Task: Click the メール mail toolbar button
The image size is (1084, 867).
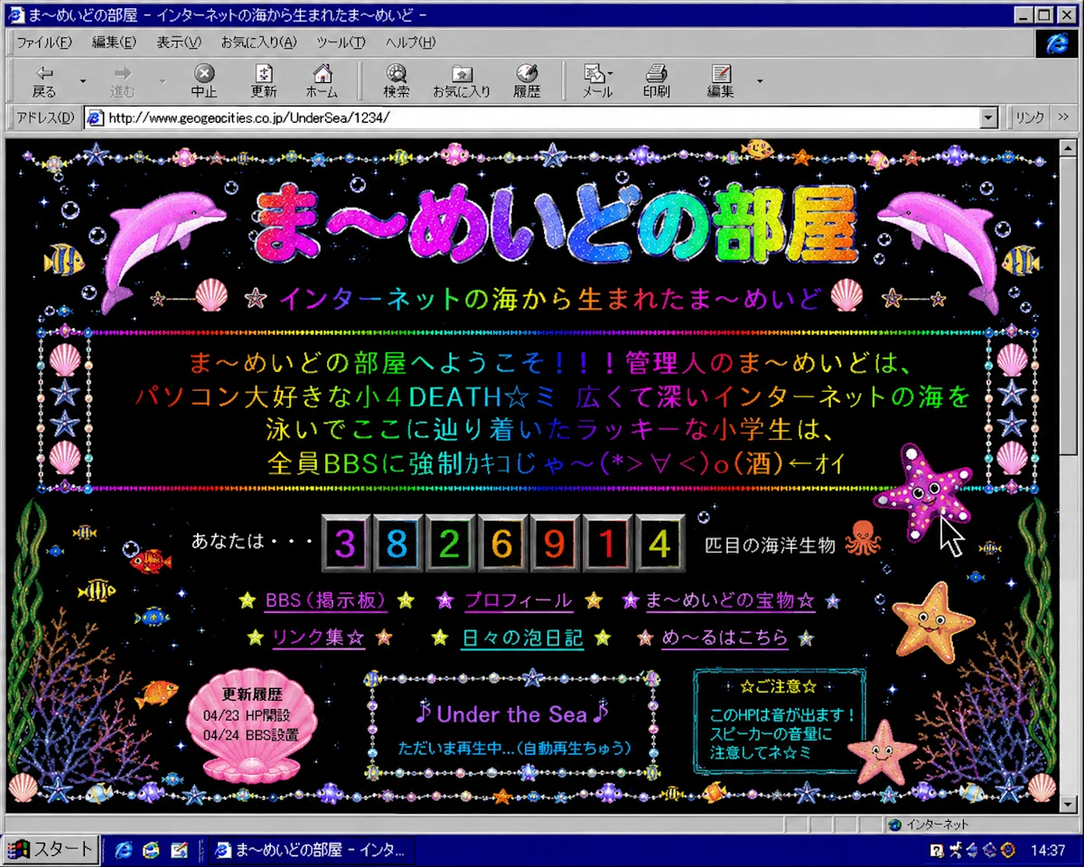Action: point(597,81)
